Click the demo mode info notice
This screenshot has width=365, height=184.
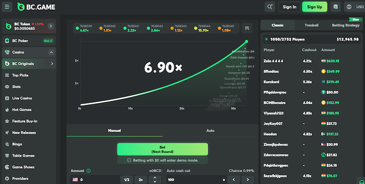[x=162, y=160]
